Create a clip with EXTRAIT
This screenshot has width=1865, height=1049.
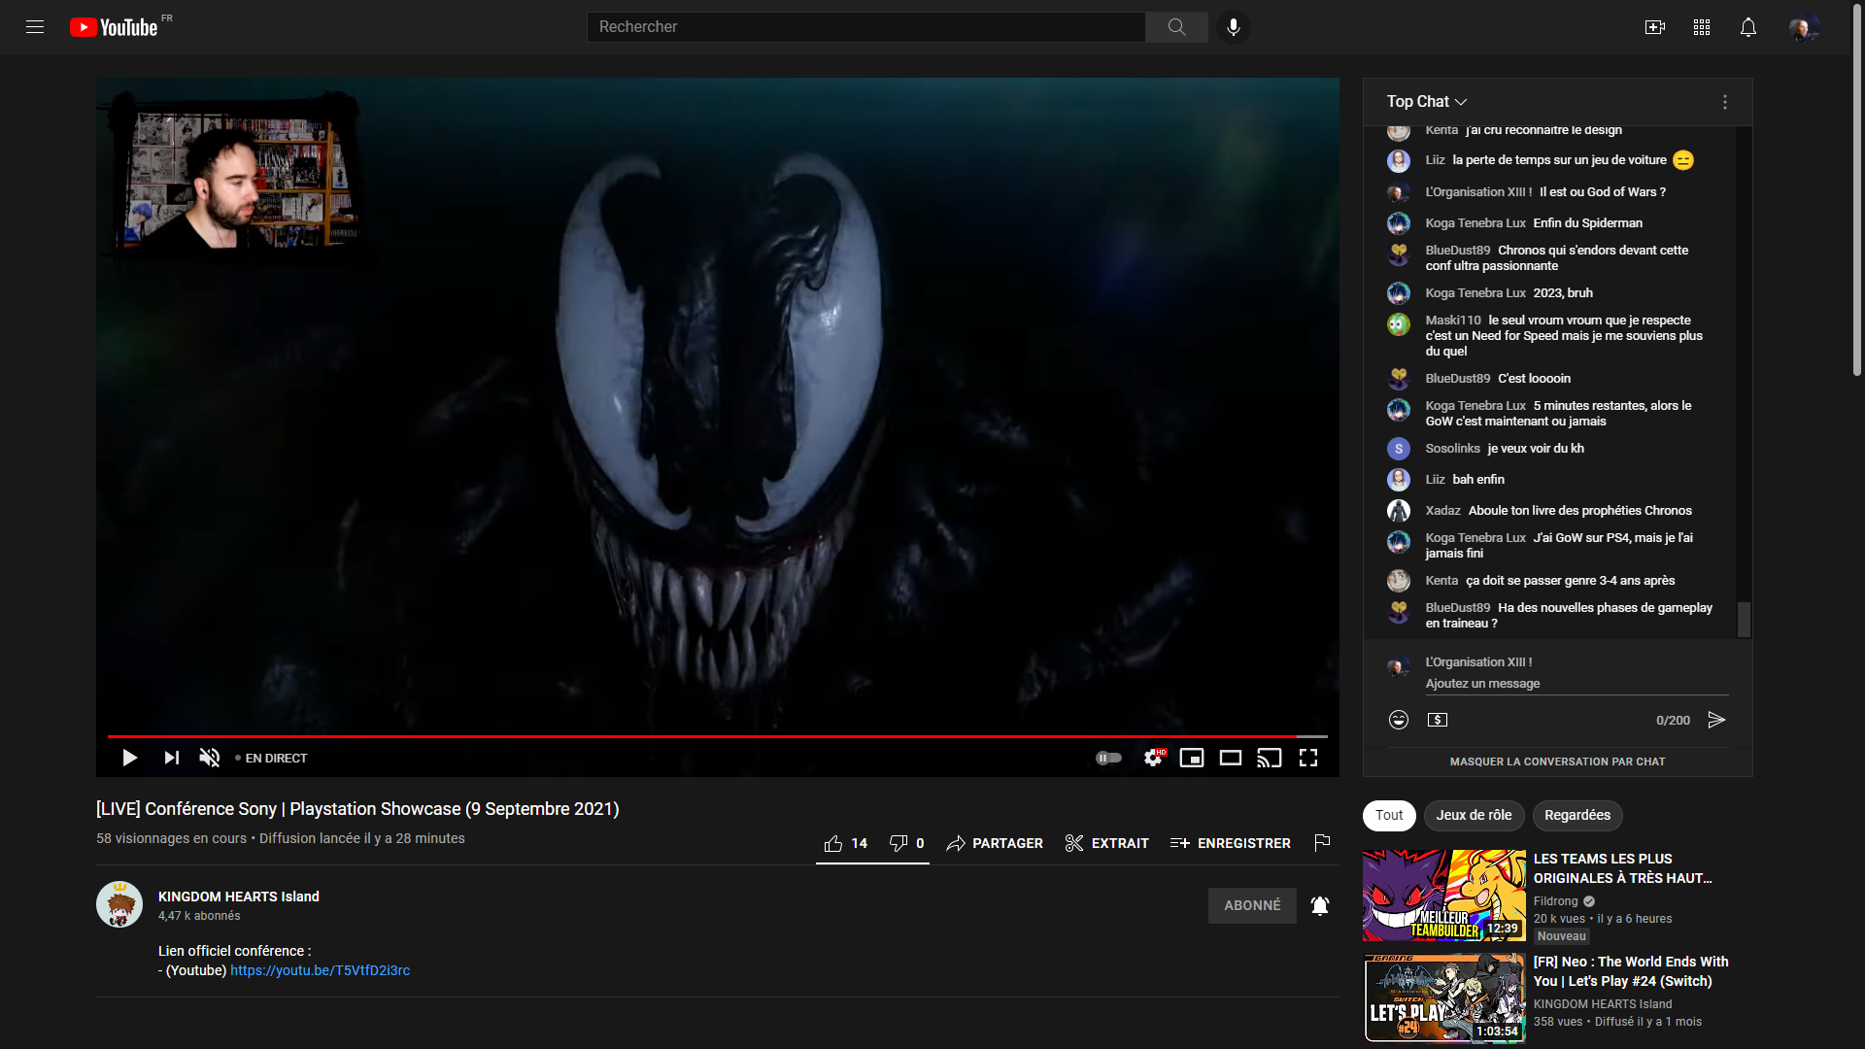coord(1107,843)
